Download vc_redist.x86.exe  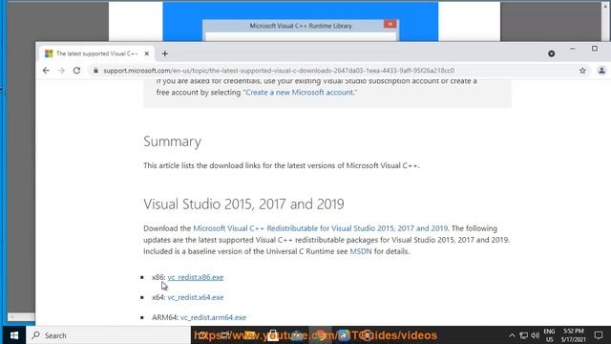[x=196, y=277]
